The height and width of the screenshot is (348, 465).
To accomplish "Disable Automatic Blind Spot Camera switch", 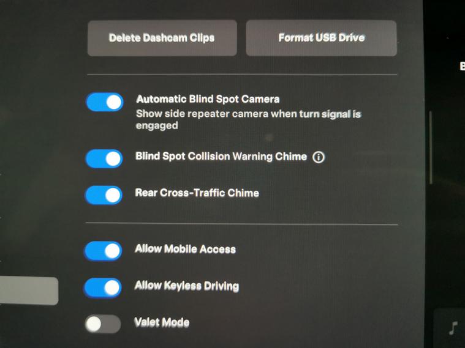I will pos(105,102).
